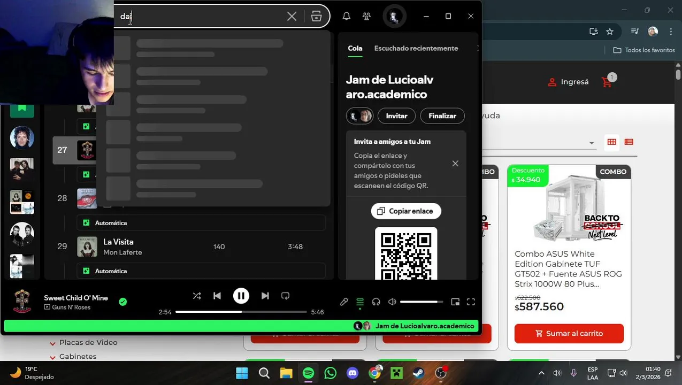The image size is (682, 385).
Task: Open the Browse icon in Spotify search bar
Action: click(x=316, y=17)
